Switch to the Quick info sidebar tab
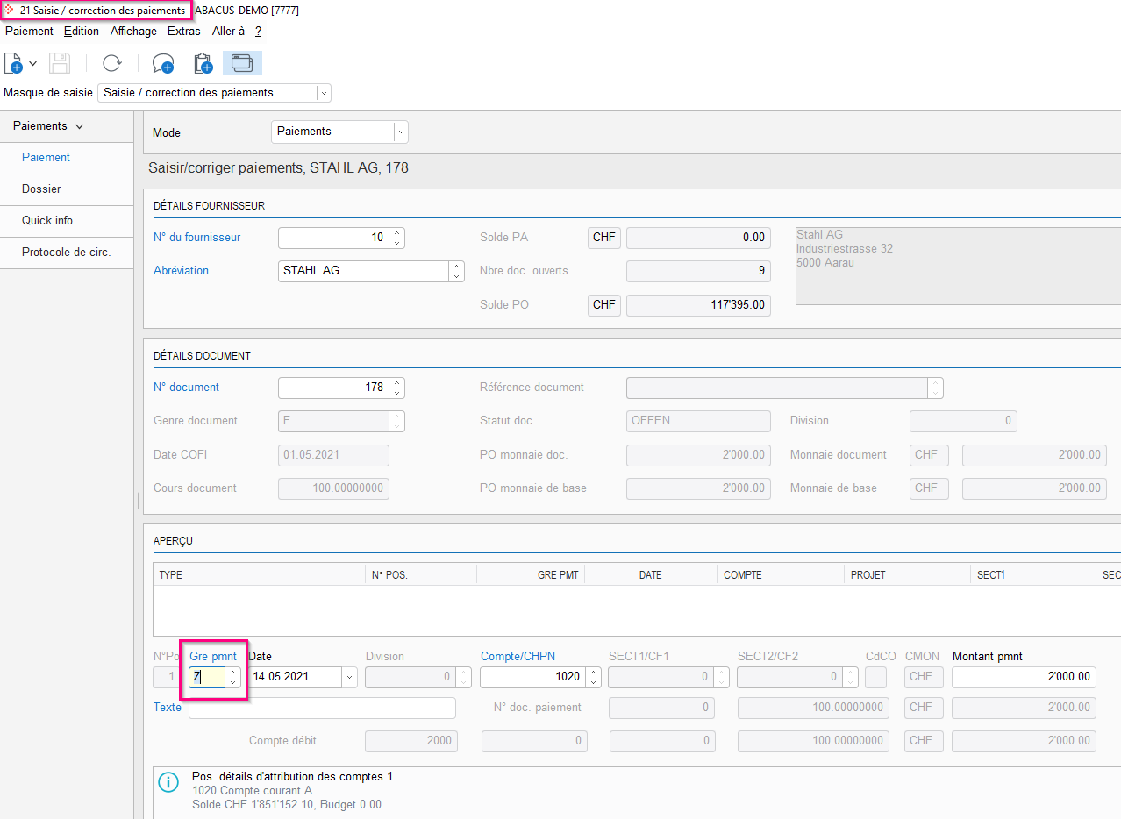The image size is (1121, 819). 47,220
